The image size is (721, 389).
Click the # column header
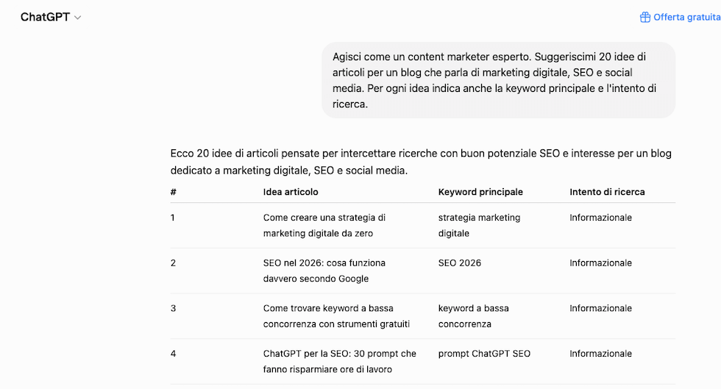tap(174, 192)
